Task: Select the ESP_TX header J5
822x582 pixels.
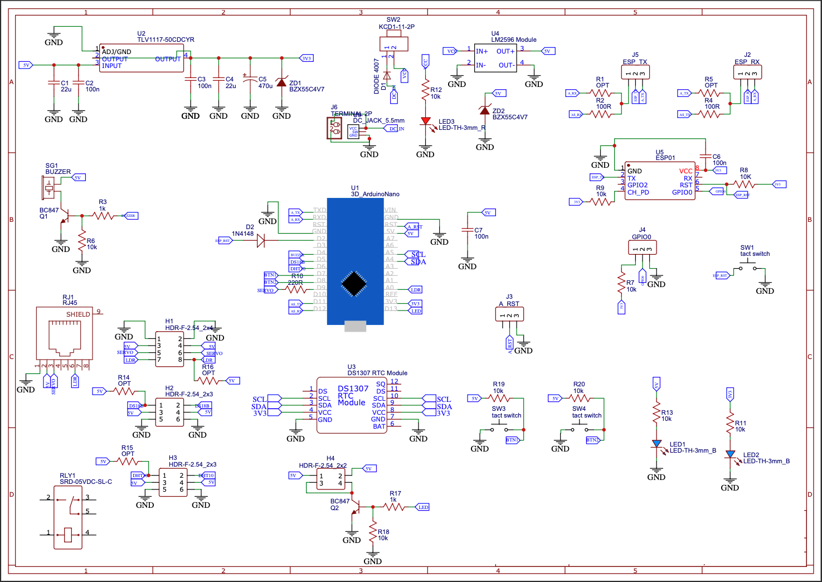Action: pos(635,72)
